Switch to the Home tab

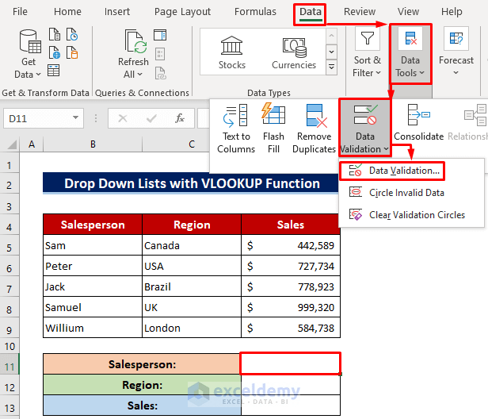click(x=67, y=12)
